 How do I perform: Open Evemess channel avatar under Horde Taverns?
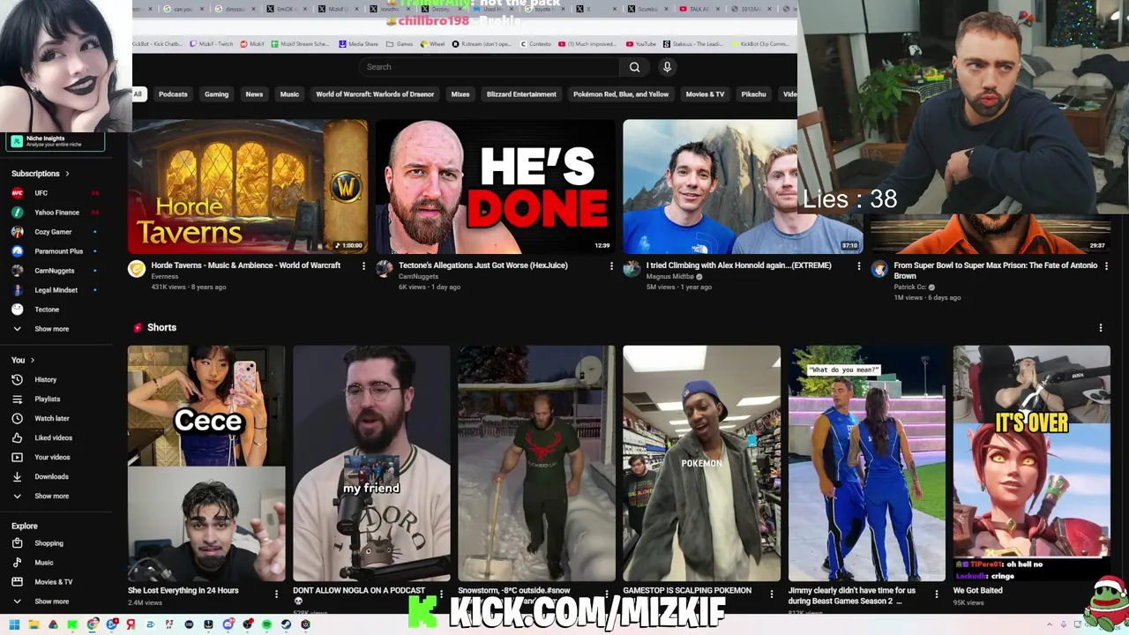pos(137,269)
